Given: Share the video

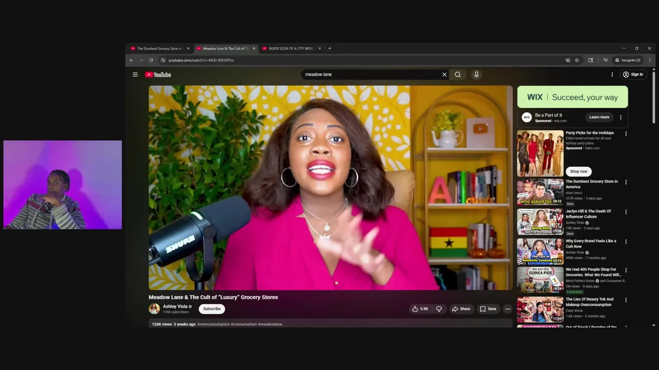Looking at the screenshot, I should click(x=461, y=309).
